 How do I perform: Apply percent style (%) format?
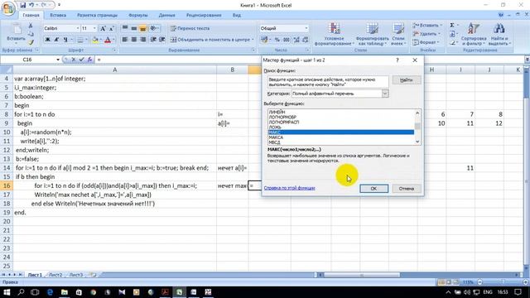point(277,40)
